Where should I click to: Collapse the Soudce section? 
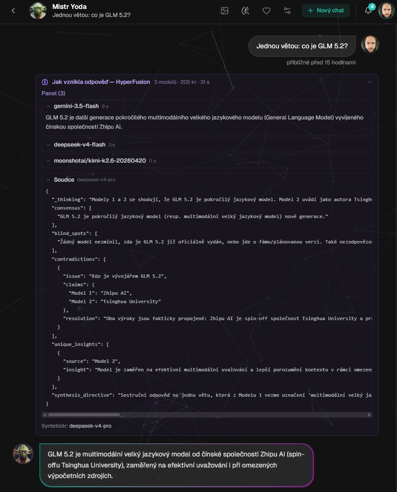click(48, 180)
